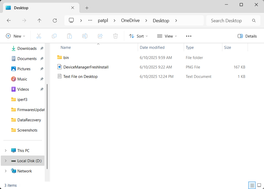This screenshot has width=264, height=189.
Task: Toggle the Details pane
Action: tap(247, 36)
